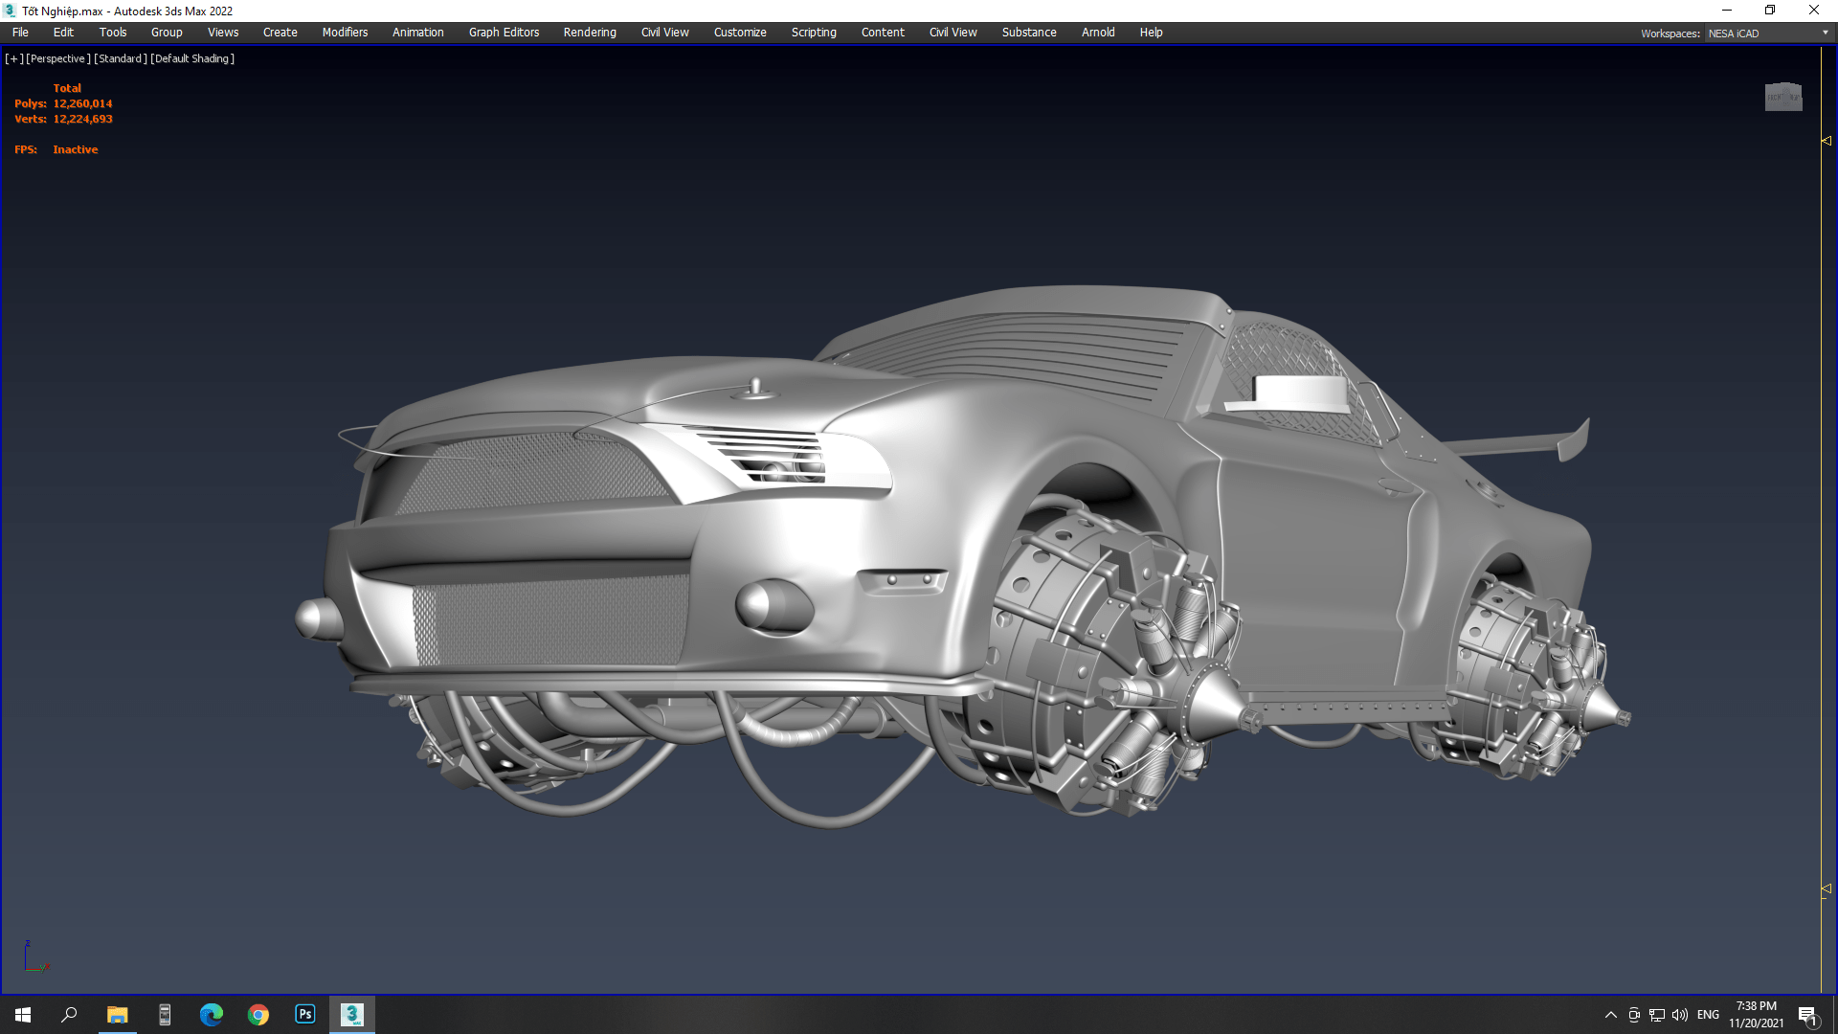Screen dimensions: 1838x1034
Task: Click the upper yellow arrow on right edge
Action: pyautogui.click(x=1826, y=141)
